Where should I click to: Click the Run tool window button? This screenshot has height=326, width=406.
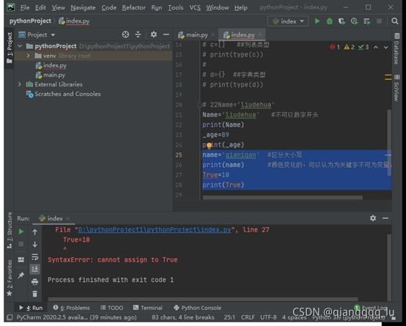[31, 308]
